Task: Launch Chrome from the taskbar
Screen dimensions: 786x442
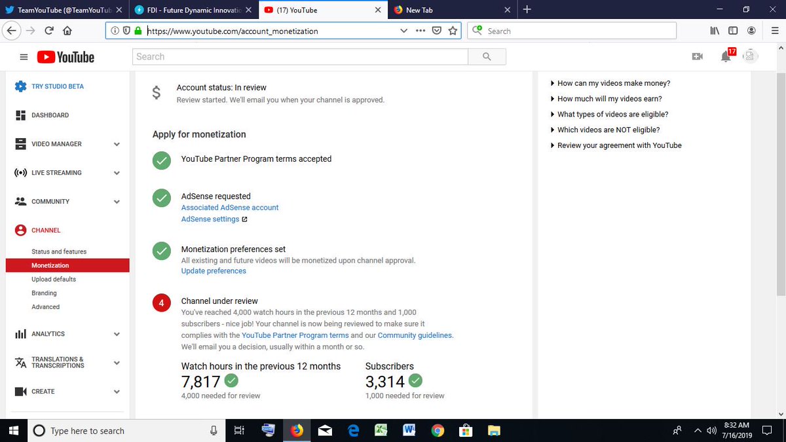Action: point(438,430)
